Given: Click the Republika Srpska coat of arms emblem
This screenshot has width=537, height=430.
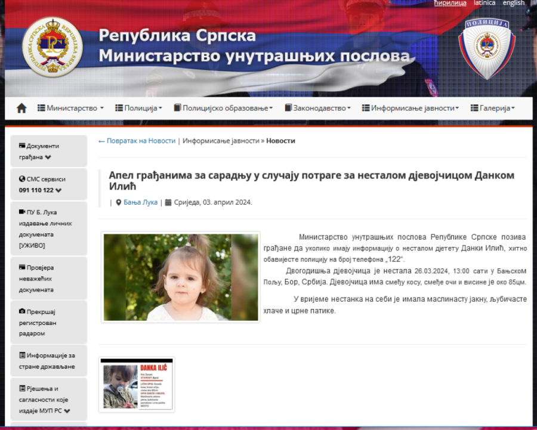Looking at the screenshot, I should click(x=53, y=46).
